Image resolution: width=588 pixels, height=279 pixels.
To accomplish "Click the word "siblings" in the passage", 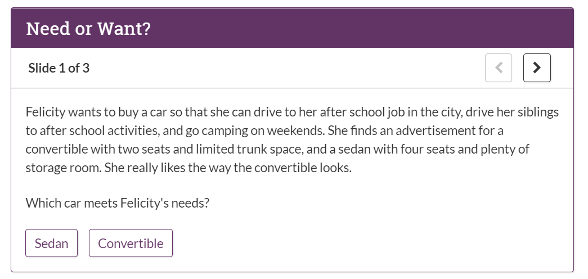I will (x=538, y=112).
